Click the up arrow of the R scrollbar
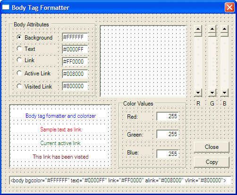 point(198,29)
